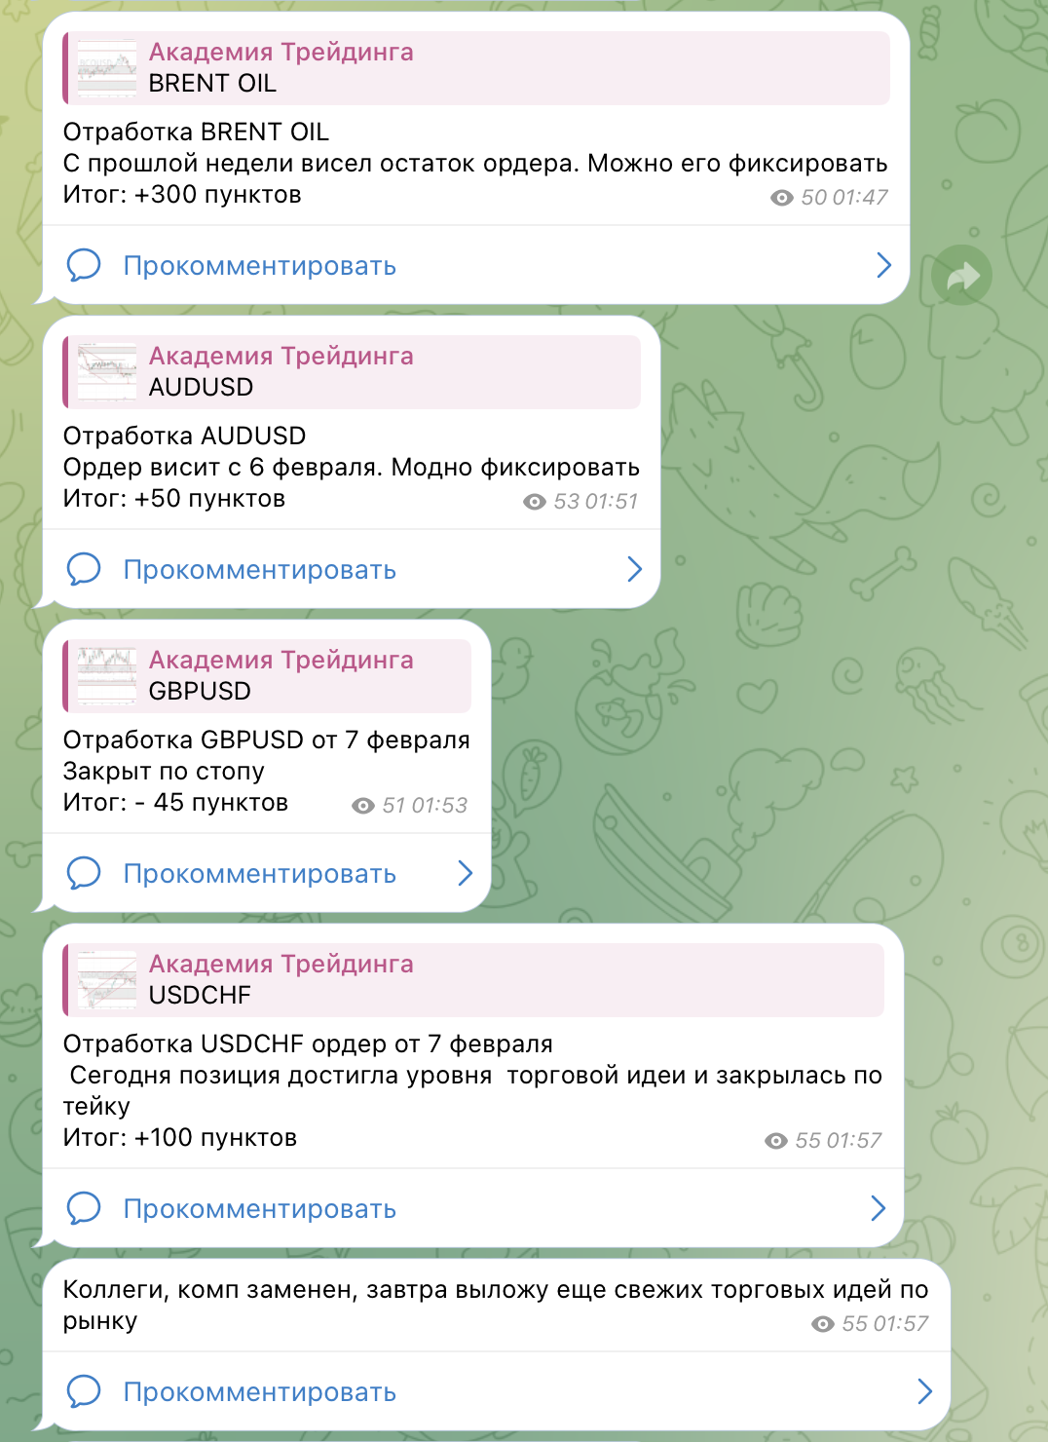The width and height of the screenshot is (1048, 1442).
Task: Open Прокомментировать link under USDCHF post
Action: [x=259, y=1209]
